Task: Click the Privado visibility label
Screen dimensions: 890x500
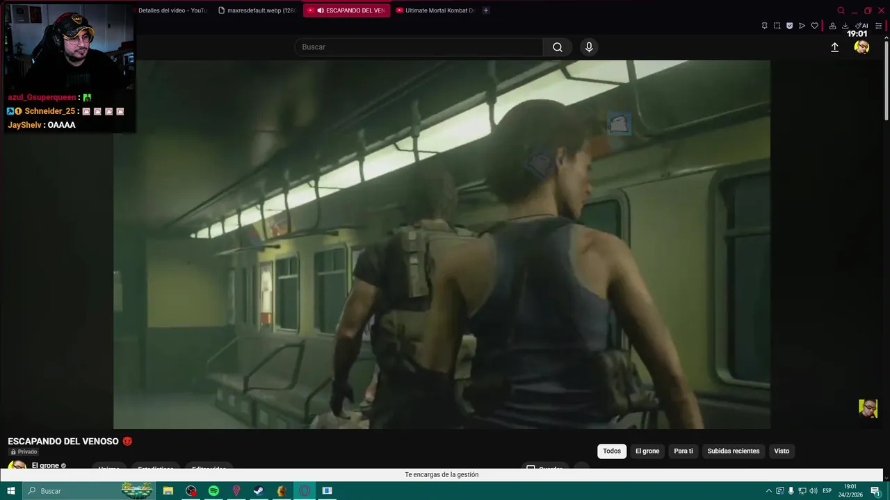Action: click(x=24, y=452)
